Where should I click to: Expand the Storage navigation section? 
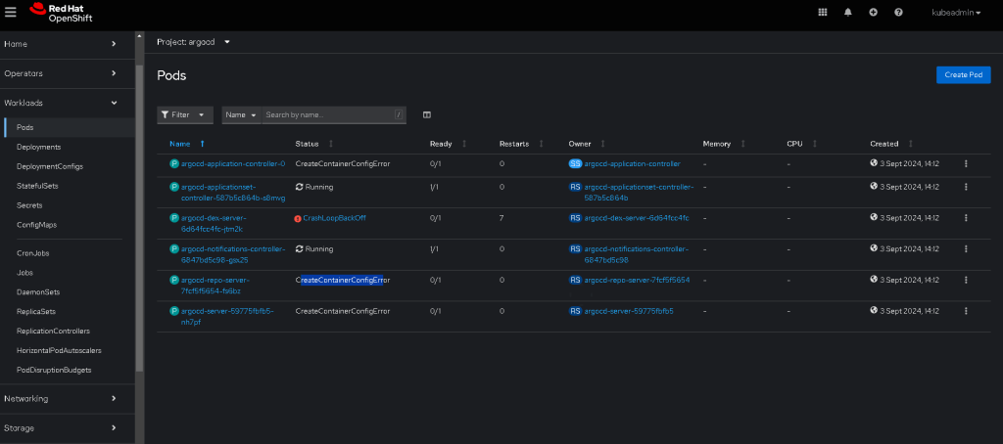click(68, 428)
